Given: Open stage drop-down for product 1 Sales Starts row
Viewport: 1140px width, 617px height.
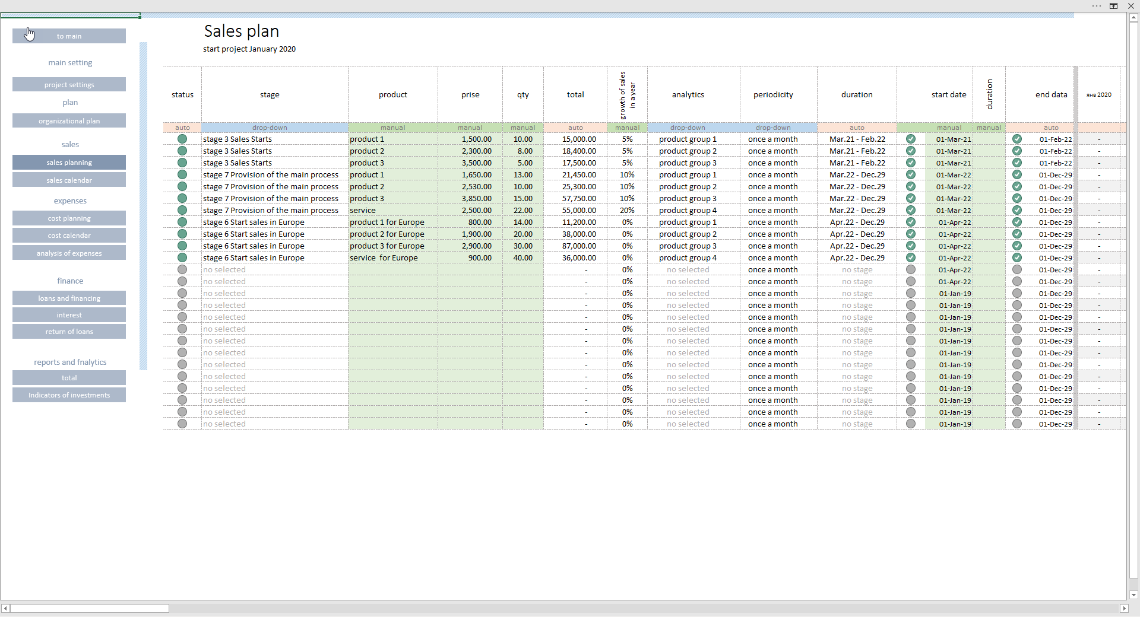Looking at the screenshot, I should 275,139.
